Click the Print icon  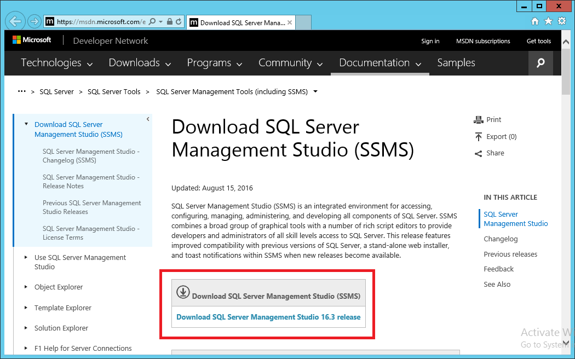coord(479,120)
